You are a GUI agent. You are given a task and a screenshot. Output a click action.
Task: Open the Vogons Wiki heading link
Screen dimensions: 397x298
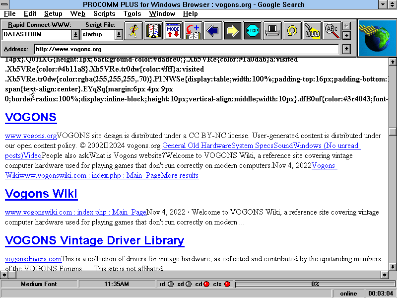coord(41,194)
